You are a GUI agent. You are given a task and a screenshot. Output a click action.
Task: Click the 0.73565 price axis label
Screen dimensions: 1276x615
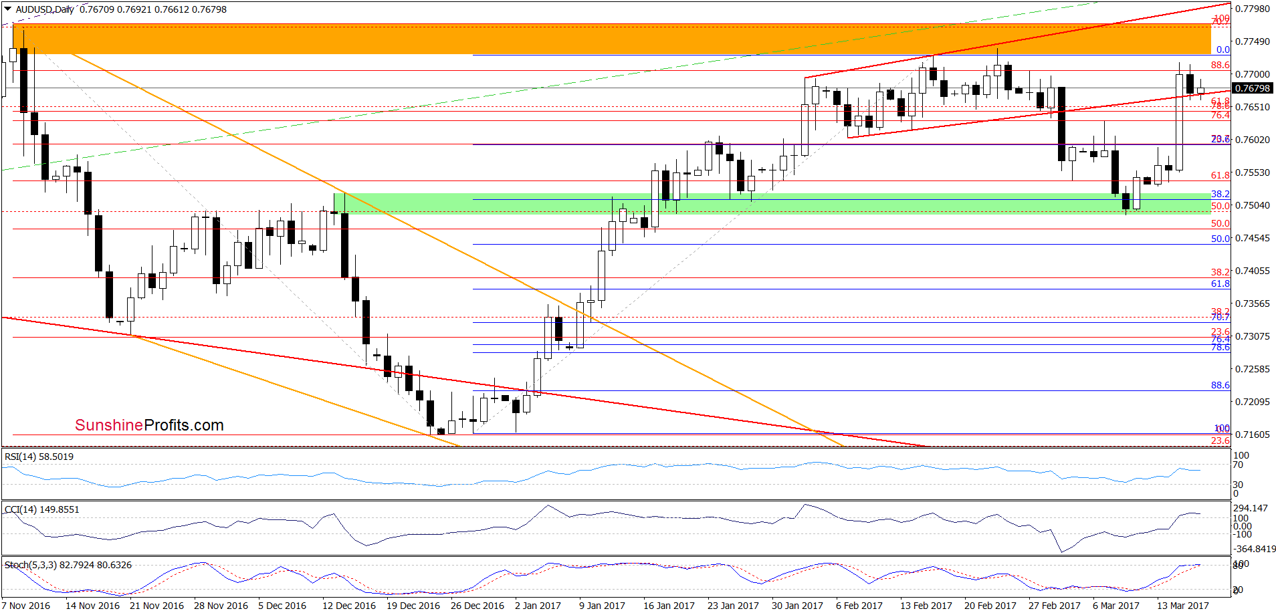(1252, 303)
